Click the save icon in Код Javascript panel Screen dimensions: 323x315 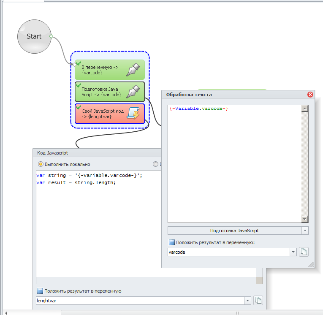(x=40, y=291)
